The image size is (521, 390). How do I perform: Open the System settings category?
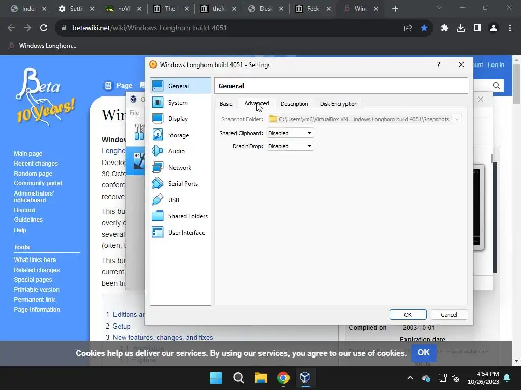point(180,103)
